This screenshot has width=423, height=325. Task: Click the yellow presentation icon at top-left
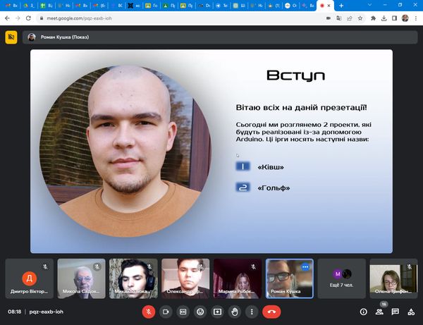click(x=11, y=37)
